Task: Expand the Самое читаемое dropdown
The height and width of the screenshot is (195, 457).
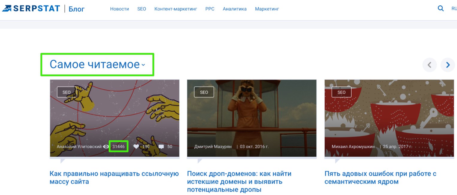Action: point(97,64)
